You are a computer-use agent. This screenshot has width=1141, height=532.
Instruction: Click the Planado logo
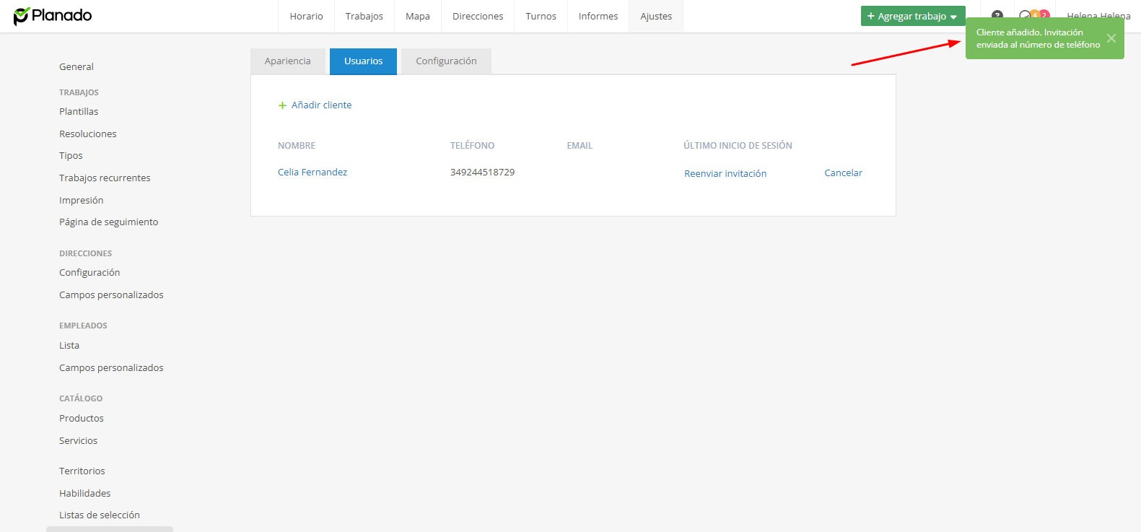[x=53, y=16]
